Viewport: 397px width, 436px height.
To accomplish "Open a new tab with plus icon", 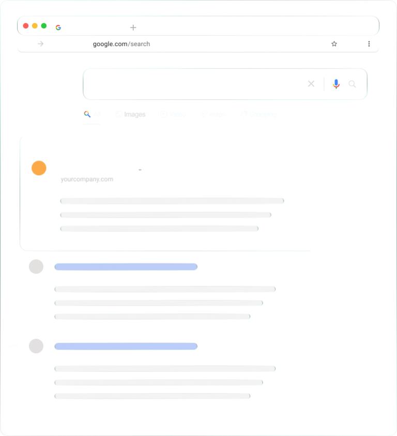I will coord(133,27).
